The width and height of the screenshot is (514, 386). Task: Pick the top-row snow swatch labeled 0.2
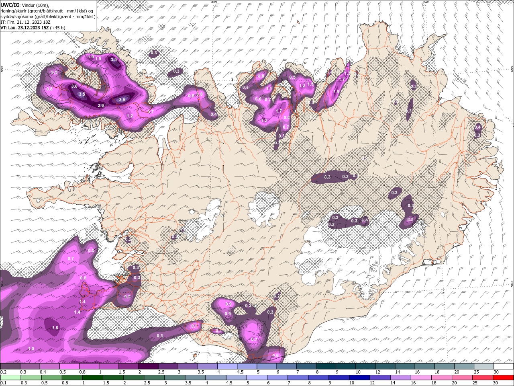coord(10,366)
